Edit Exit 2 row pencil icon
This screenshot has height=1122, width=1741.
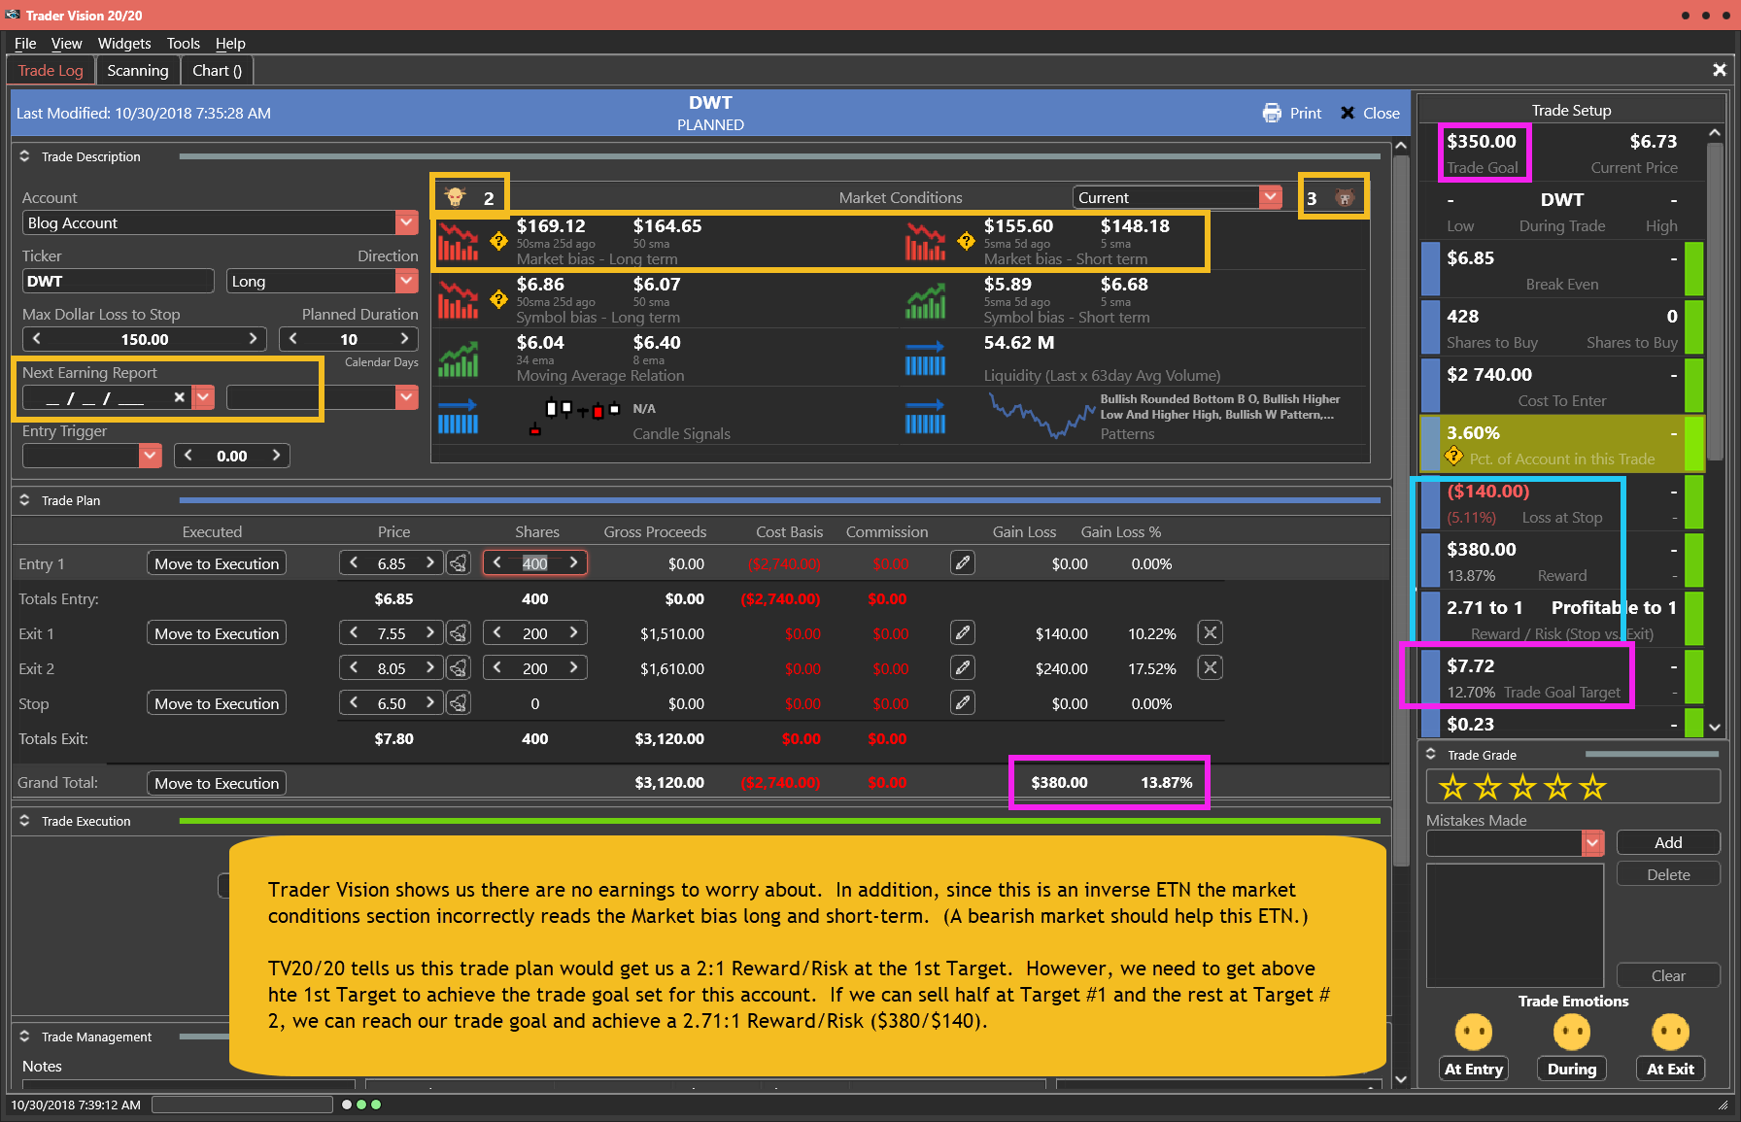(963, 667)
